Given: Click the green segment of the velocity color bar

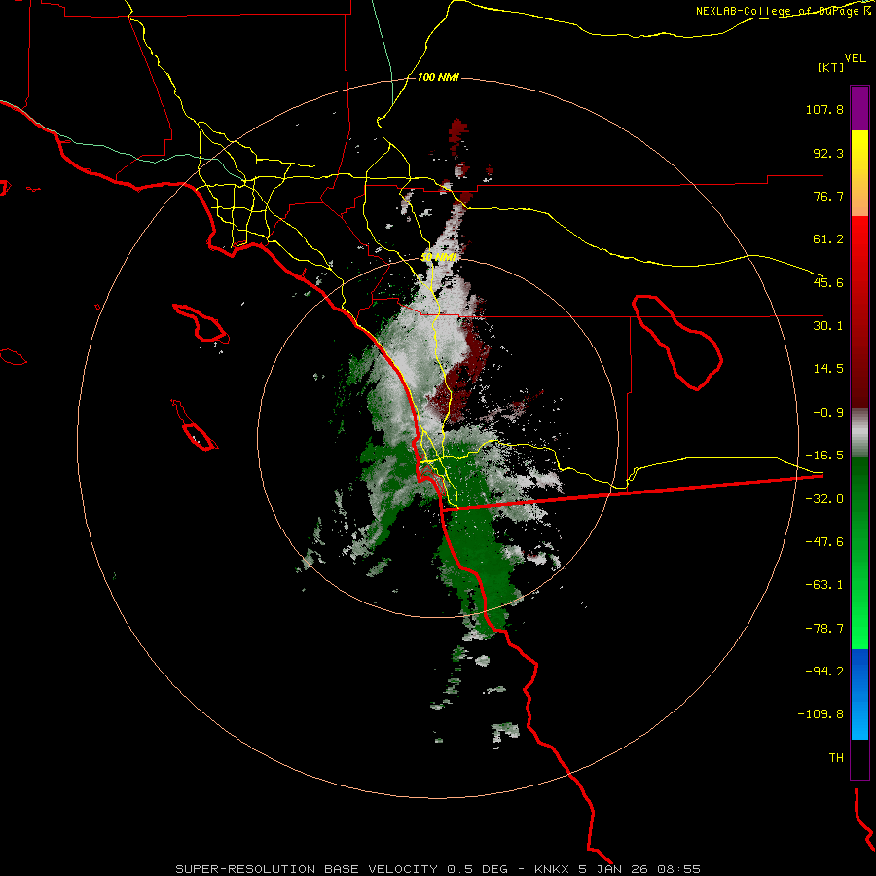Looking at the screenshot, I should (x=859, y=553).
